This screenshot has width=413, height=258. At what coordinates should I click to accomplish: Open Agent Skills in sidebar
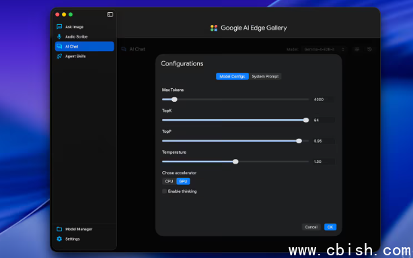[x=84, y=56]
